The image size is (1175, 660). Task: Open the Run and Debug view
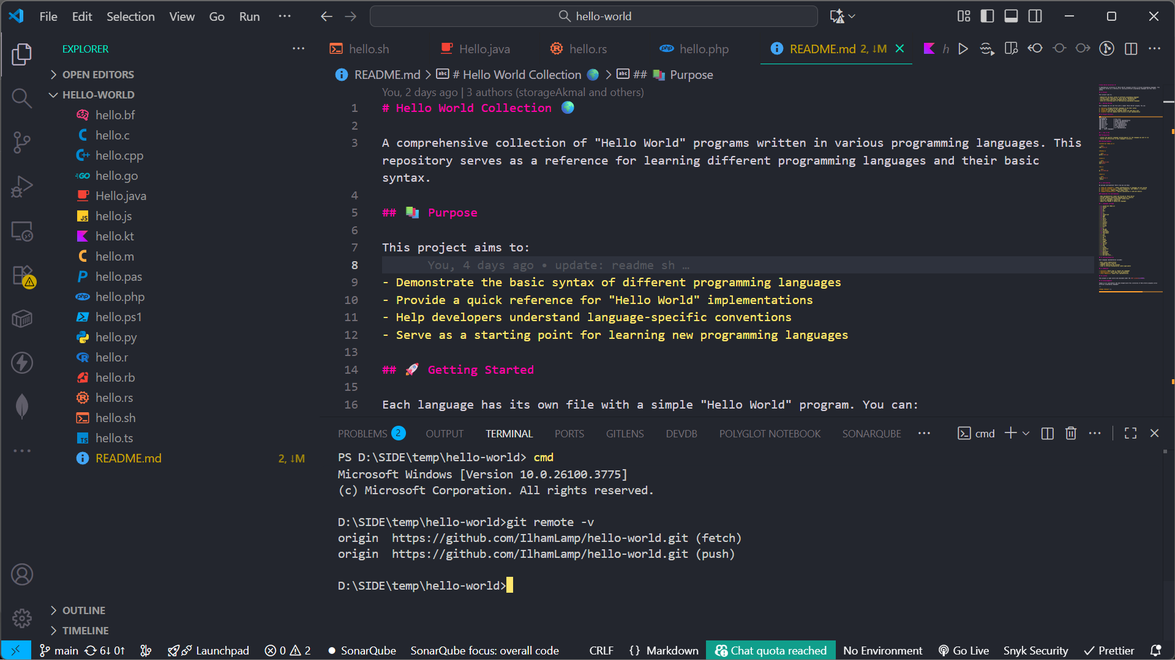(22, 187)
